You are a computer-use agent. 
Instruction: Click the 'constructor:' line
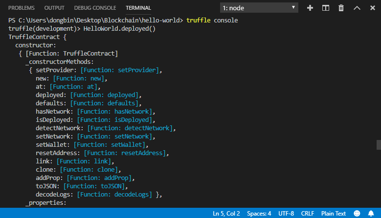(36, 45)
